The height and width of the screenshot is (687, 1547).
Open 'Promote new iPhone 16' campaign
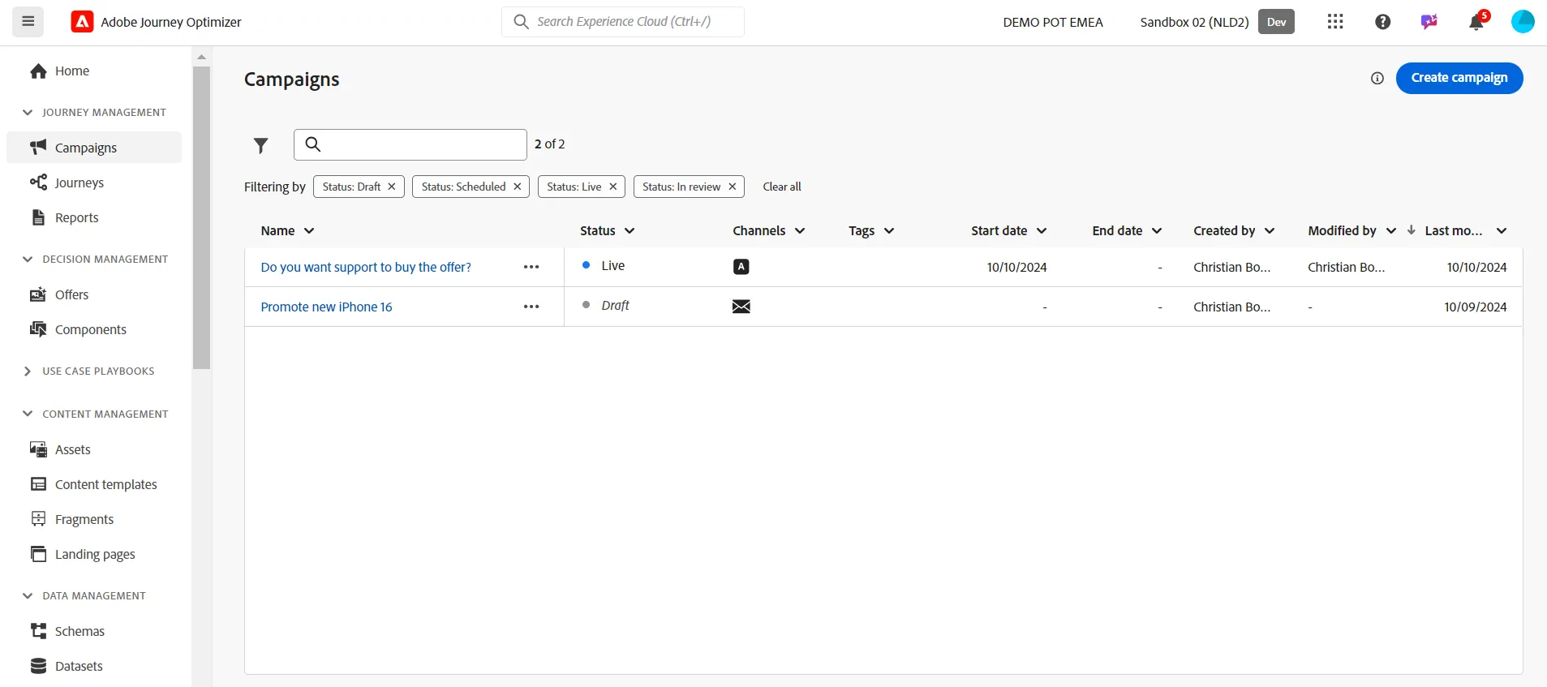[x=326, y=307]
